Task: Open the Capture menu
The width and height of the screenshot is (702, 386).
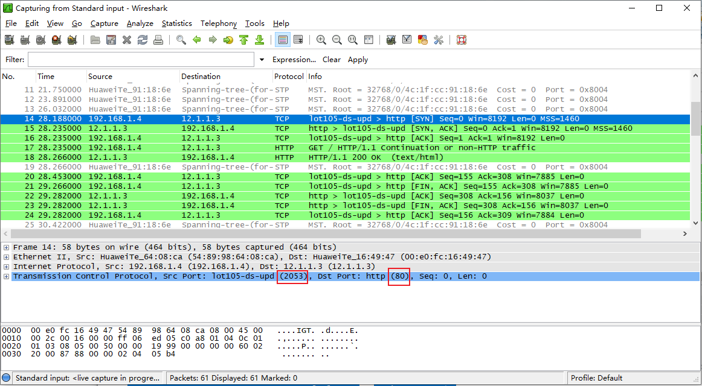Action: (105, 24)
